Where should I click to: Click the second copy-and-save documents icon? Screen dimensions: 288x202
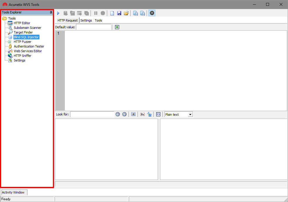tap(143, 13)
